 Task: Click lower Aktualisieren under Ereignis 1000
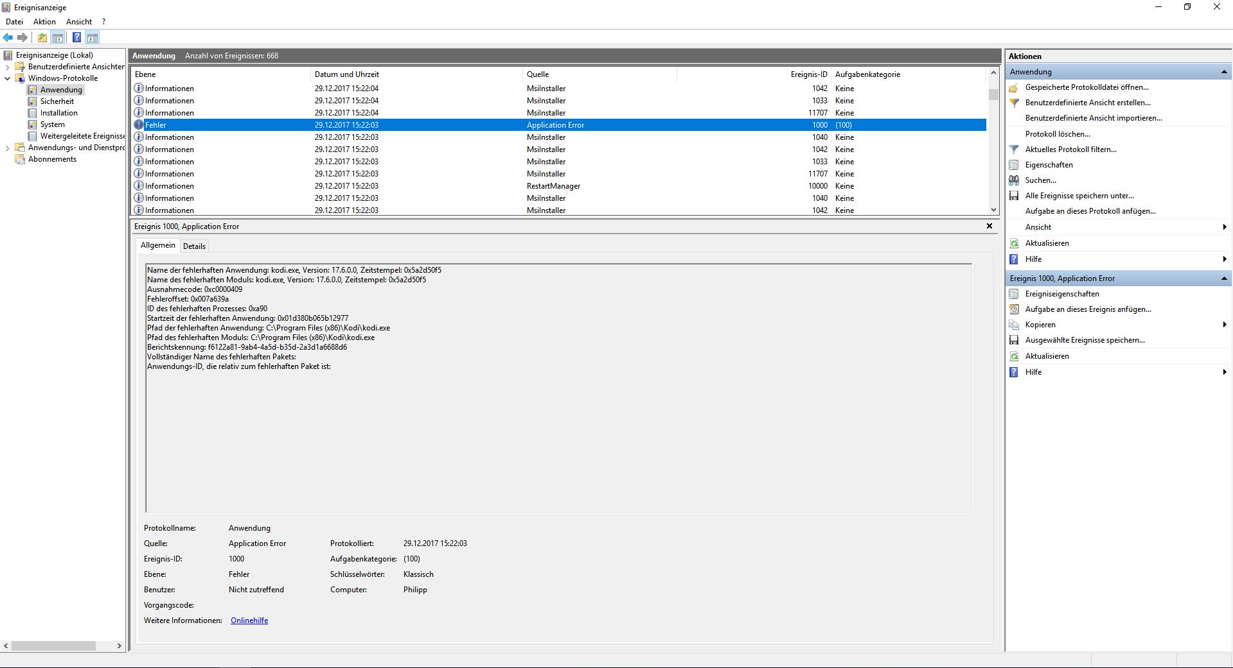pos(1047,356)
